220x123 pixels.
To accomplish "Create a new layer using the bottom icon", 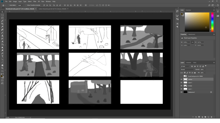I will 208,117.
